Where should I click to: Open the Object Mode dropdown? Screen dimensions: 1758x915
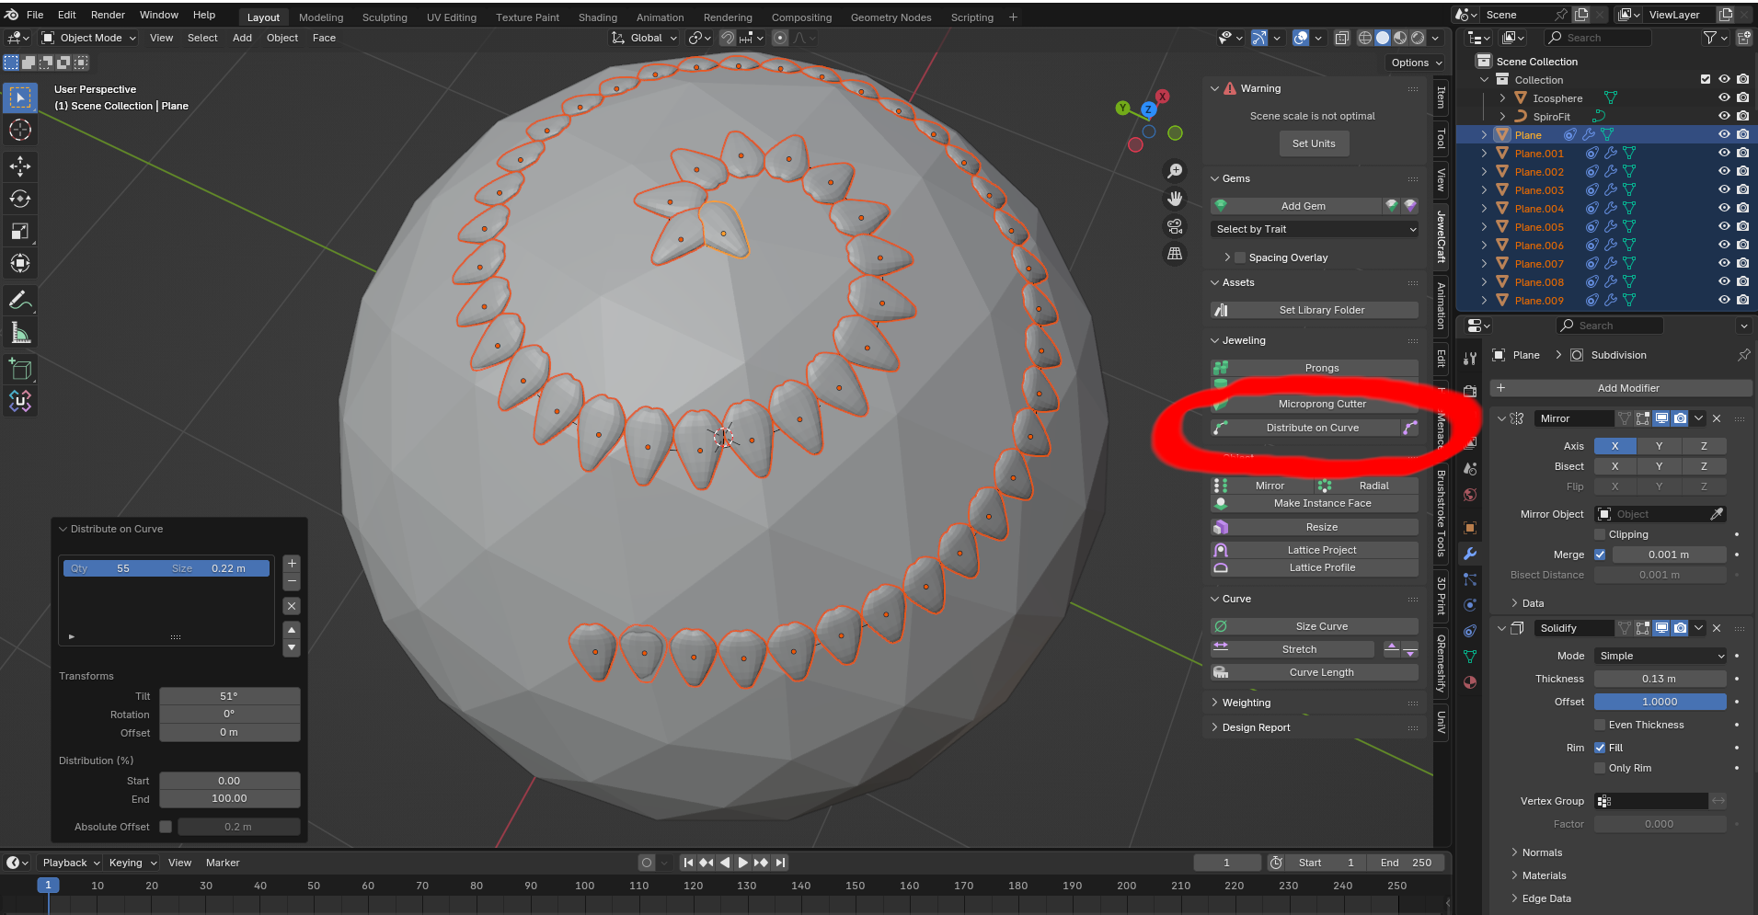click(x=89, y=38)
